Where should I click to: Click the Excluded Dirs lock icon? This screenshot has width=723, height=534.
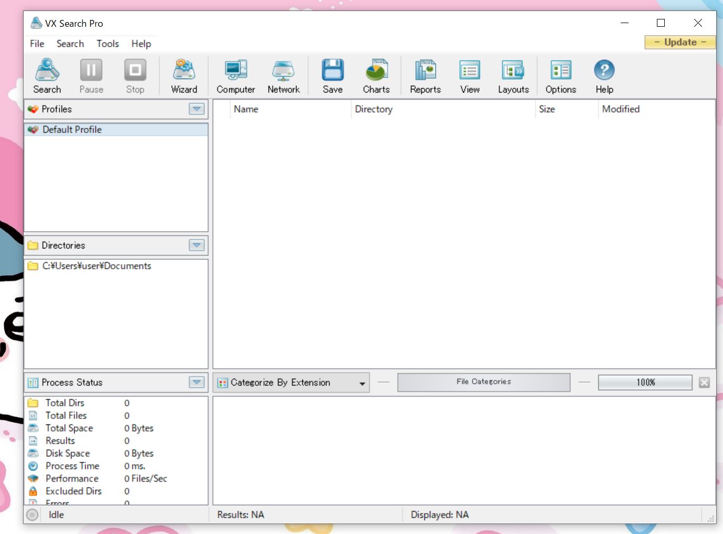(x=33, y=491)
